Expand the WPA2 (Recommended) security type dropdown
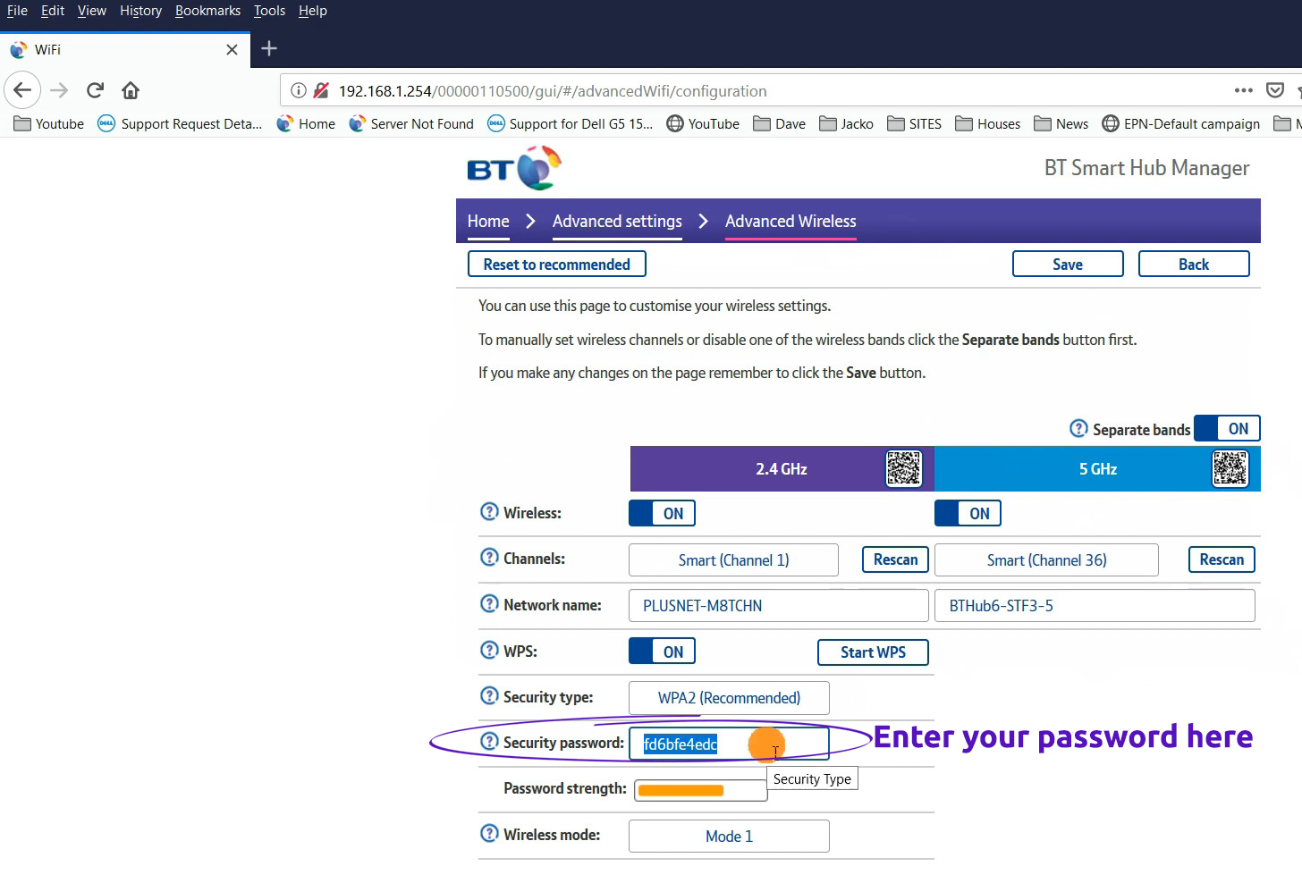 click(729, 698)
